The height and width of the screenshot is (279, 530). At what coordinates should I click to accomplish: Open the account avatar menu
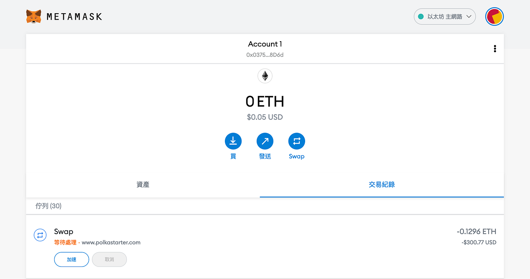coord(494,17)
